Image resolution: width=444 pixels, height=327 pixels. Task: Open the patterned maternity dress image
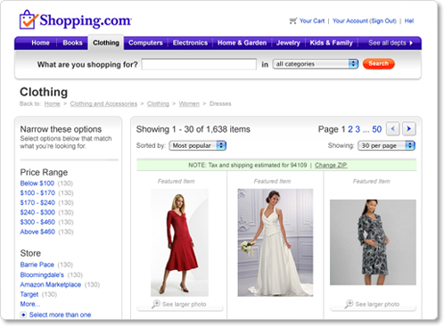(373, 242)
